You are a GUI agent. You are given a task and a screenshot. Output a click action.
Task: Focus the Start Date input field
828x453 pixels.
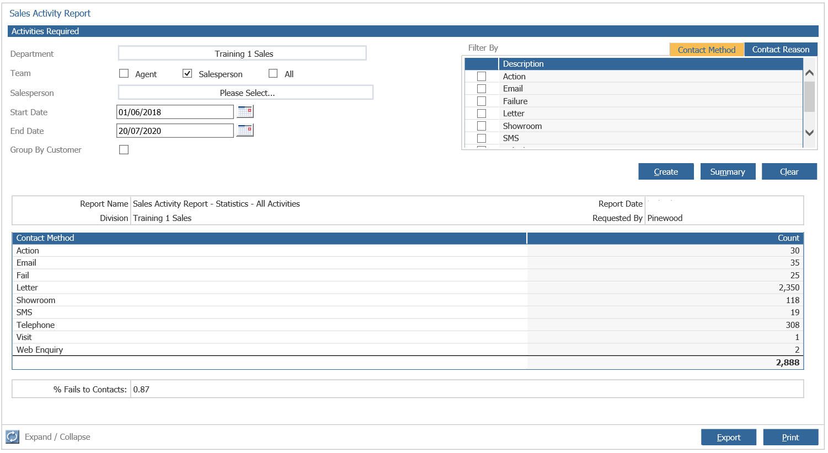click(175, 112)
